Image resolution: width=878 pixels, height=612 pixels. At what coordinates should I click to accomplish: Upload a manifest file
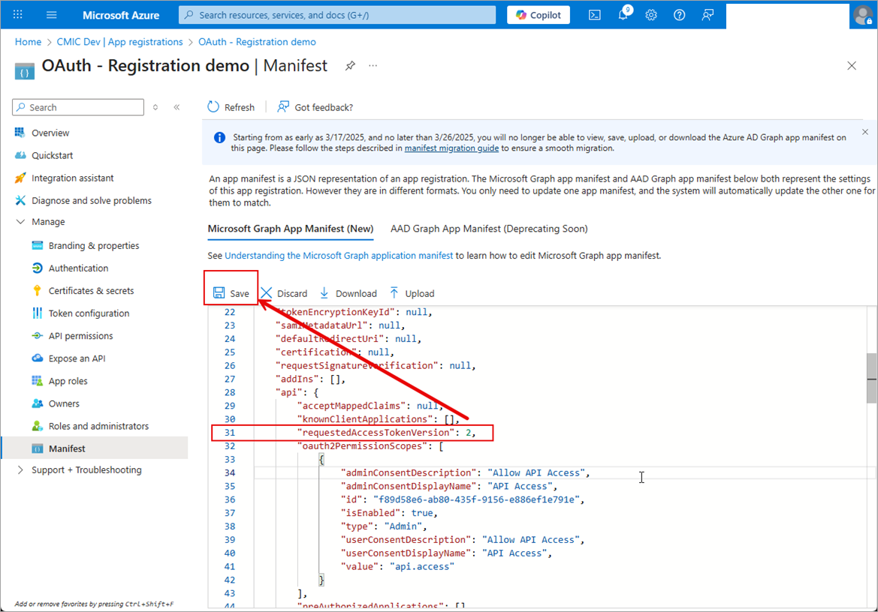coord(412,293)
